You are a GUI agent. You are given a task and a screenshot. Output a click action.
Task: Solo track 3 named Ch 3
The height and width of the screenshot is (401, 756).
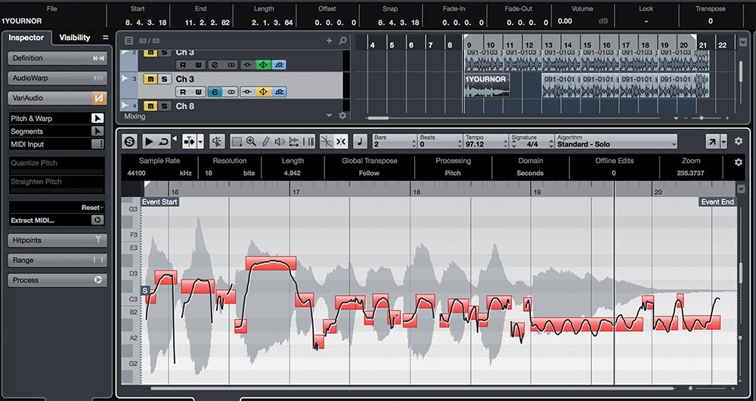pos(164,79)
